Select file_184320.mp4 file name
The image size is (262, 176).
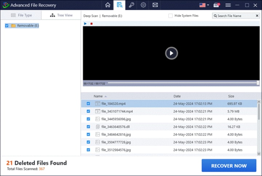(x=114, y=103)
